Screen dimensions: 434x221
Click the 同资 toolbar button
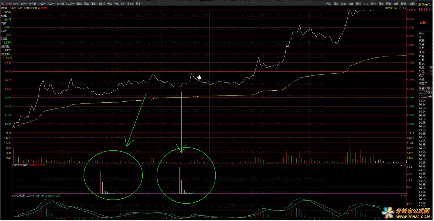tap(381, 4)
